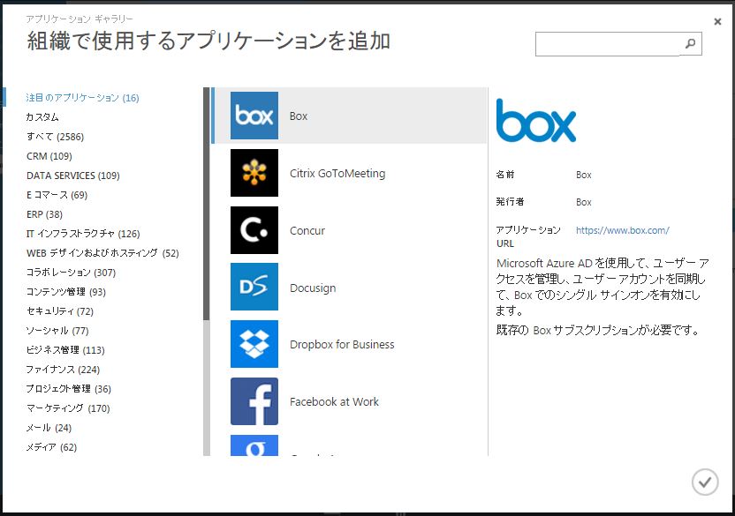Select Dropbox for Business label
The width and height of the screenshot is (735, 516).
tap(342, 345)
